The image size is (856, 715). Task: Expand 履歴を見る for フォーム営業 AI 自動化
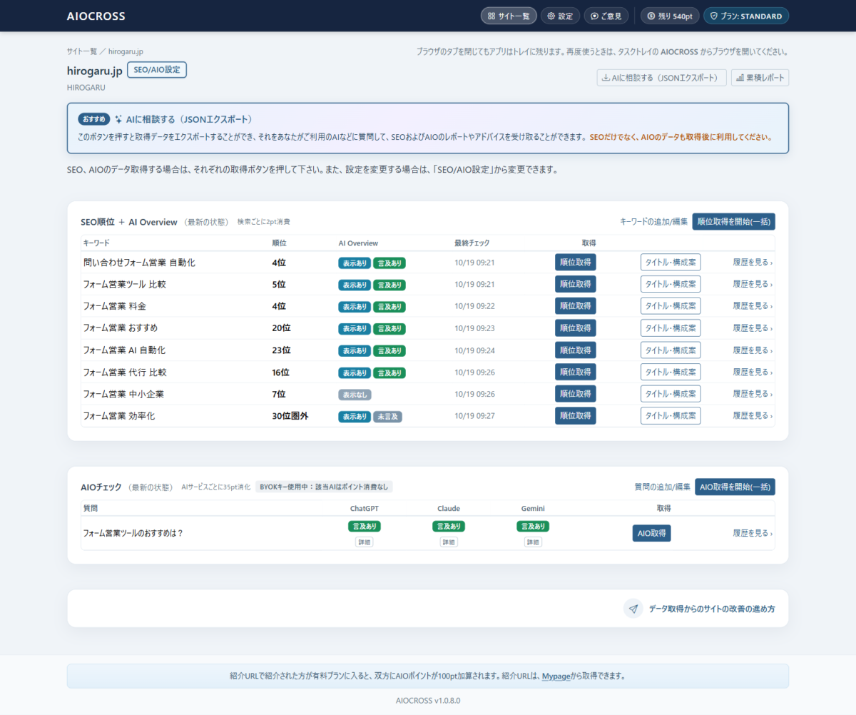pos(753,350)
